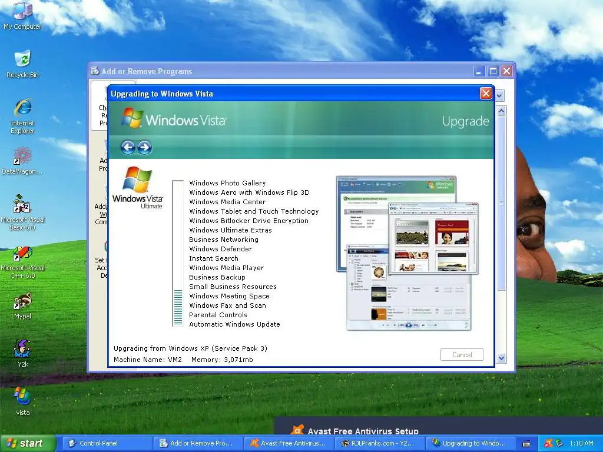The width and height of the screenshot is (603, 452).
Task: Open the Mypal raccoon shortcut
Action: coord(22,305)
